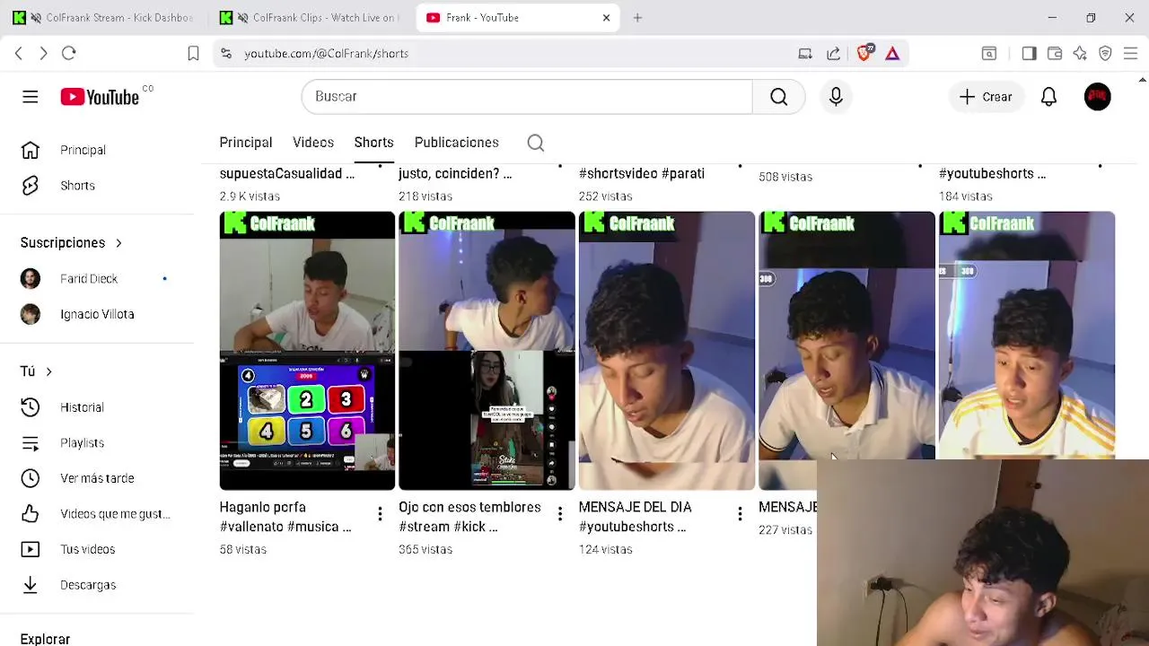Open Playlists in the sidebar

(97, 443)
